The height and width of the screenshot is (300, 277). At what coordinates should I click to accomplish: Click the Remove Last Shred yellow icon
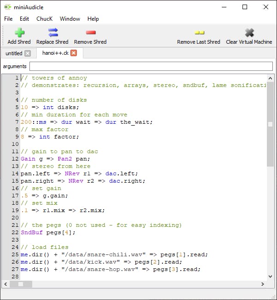coord(200,32)
